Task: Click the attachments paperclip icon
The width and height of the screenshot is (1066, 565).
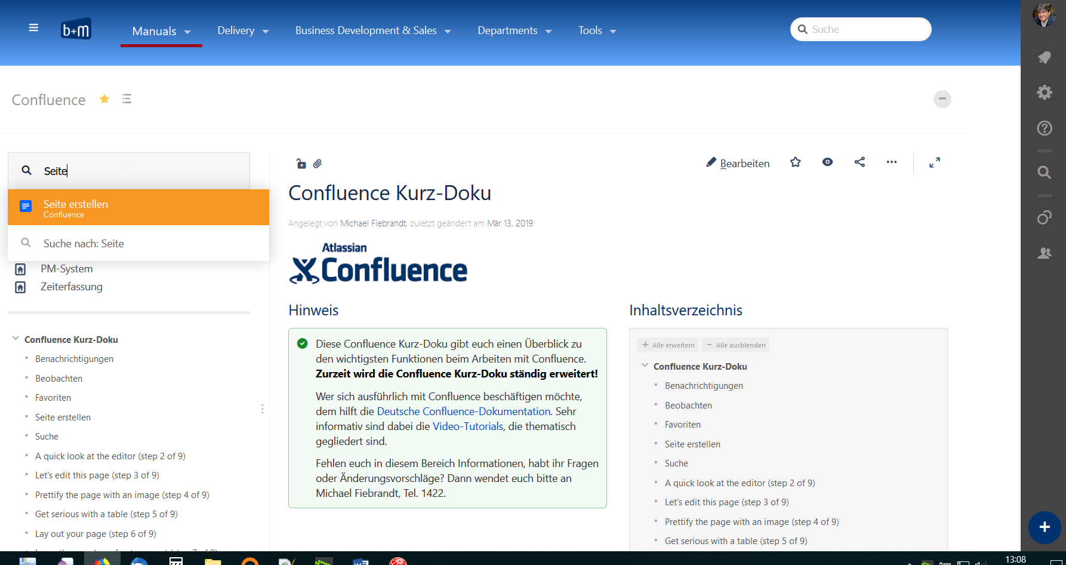Action: point(318,164)
